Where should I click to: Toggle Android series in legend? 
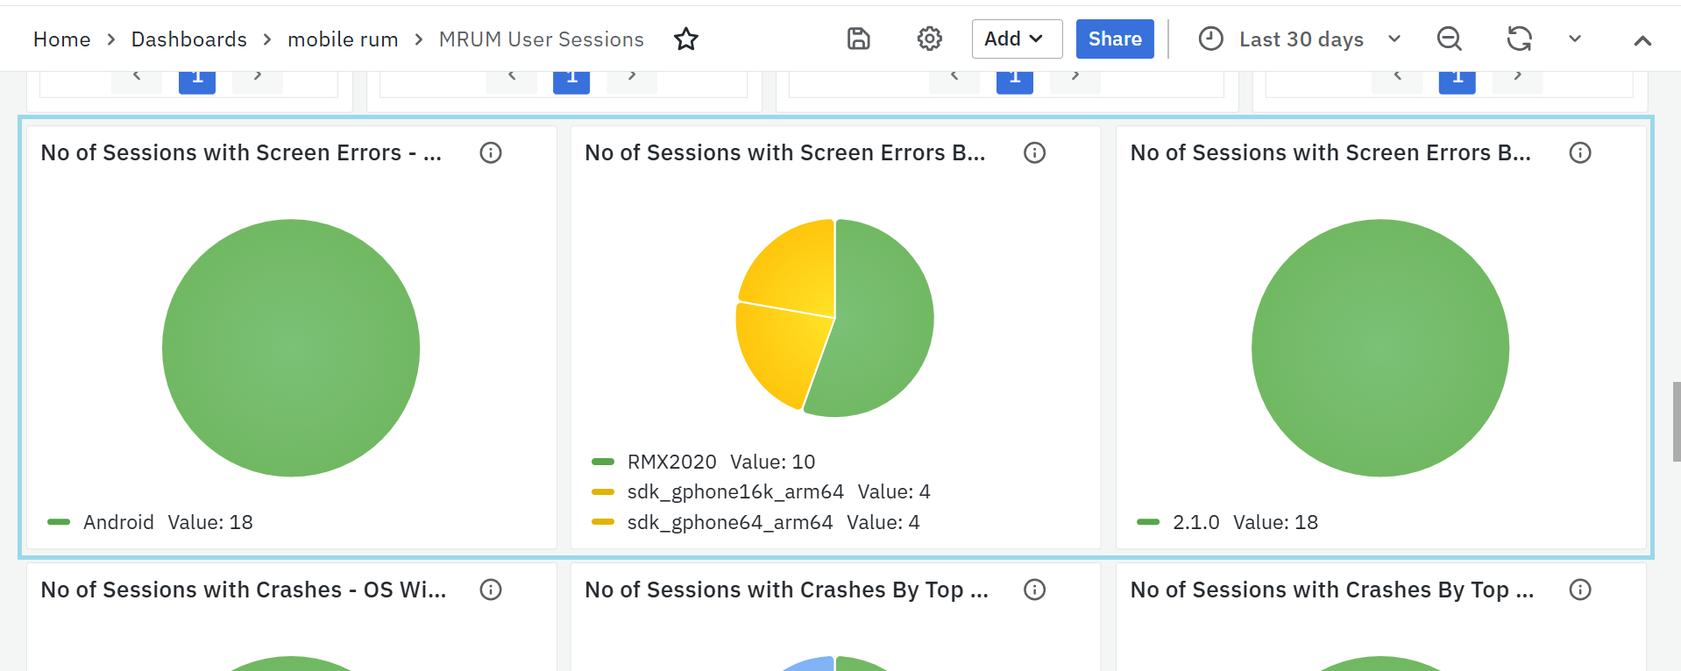(118, 522)
